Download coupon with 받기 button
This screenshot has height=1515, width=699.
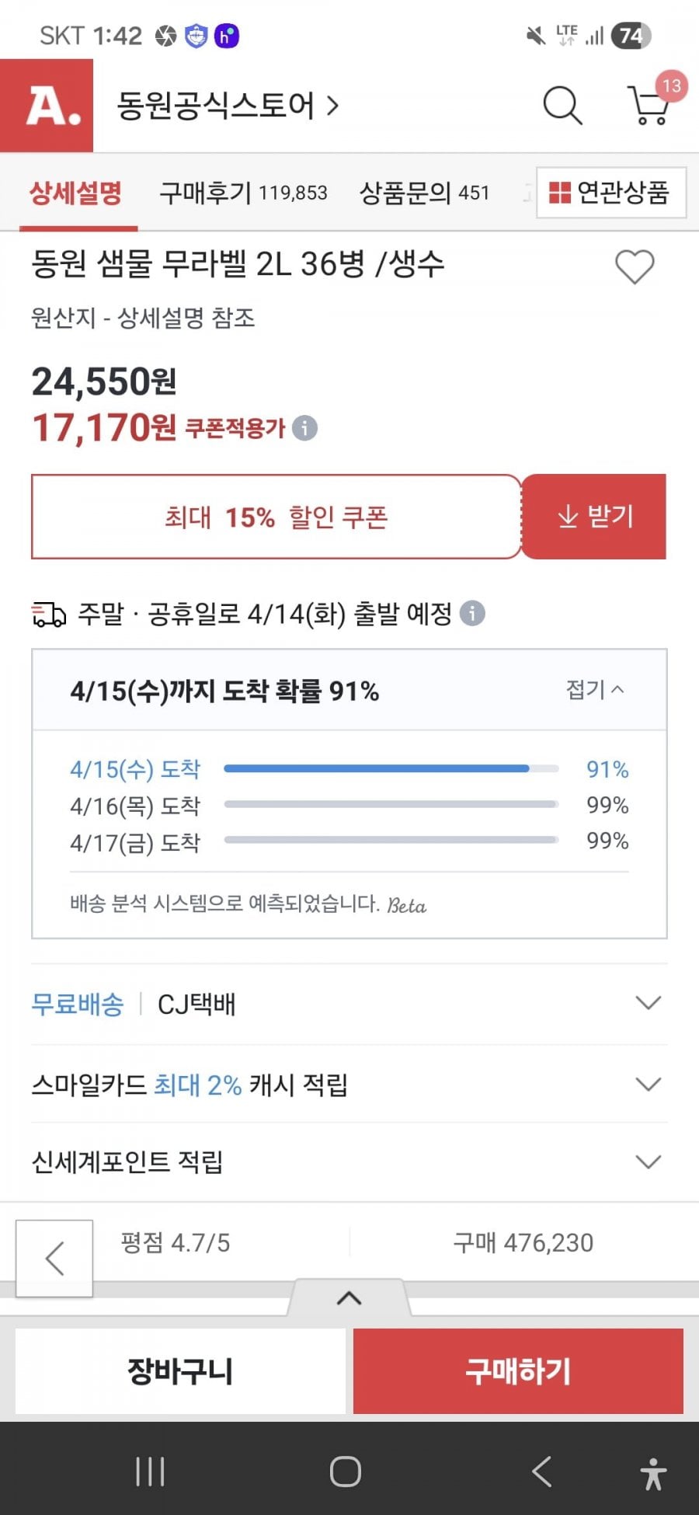pos(594,517)
